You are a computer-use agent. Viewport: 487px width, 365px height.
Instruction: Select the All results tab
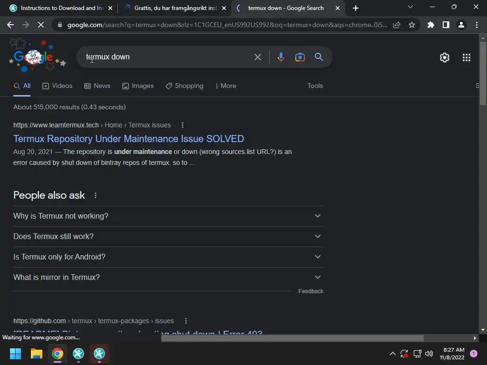[x=22, y=86]
